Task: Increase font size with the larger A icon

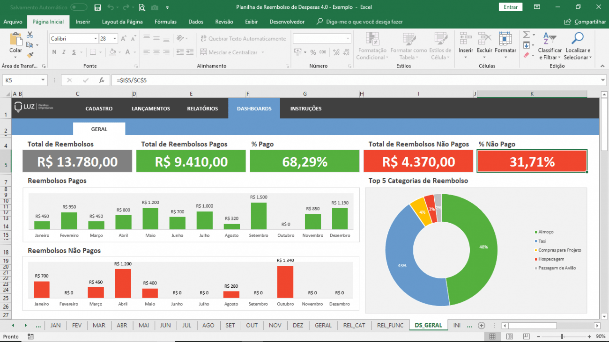Action: coord(124,39)
